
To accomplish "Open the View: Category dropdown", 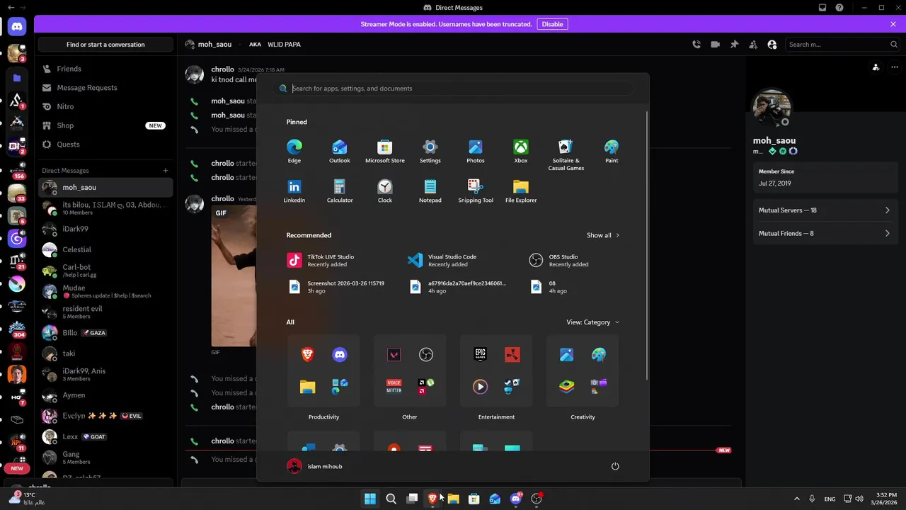I will coord(593,322).
